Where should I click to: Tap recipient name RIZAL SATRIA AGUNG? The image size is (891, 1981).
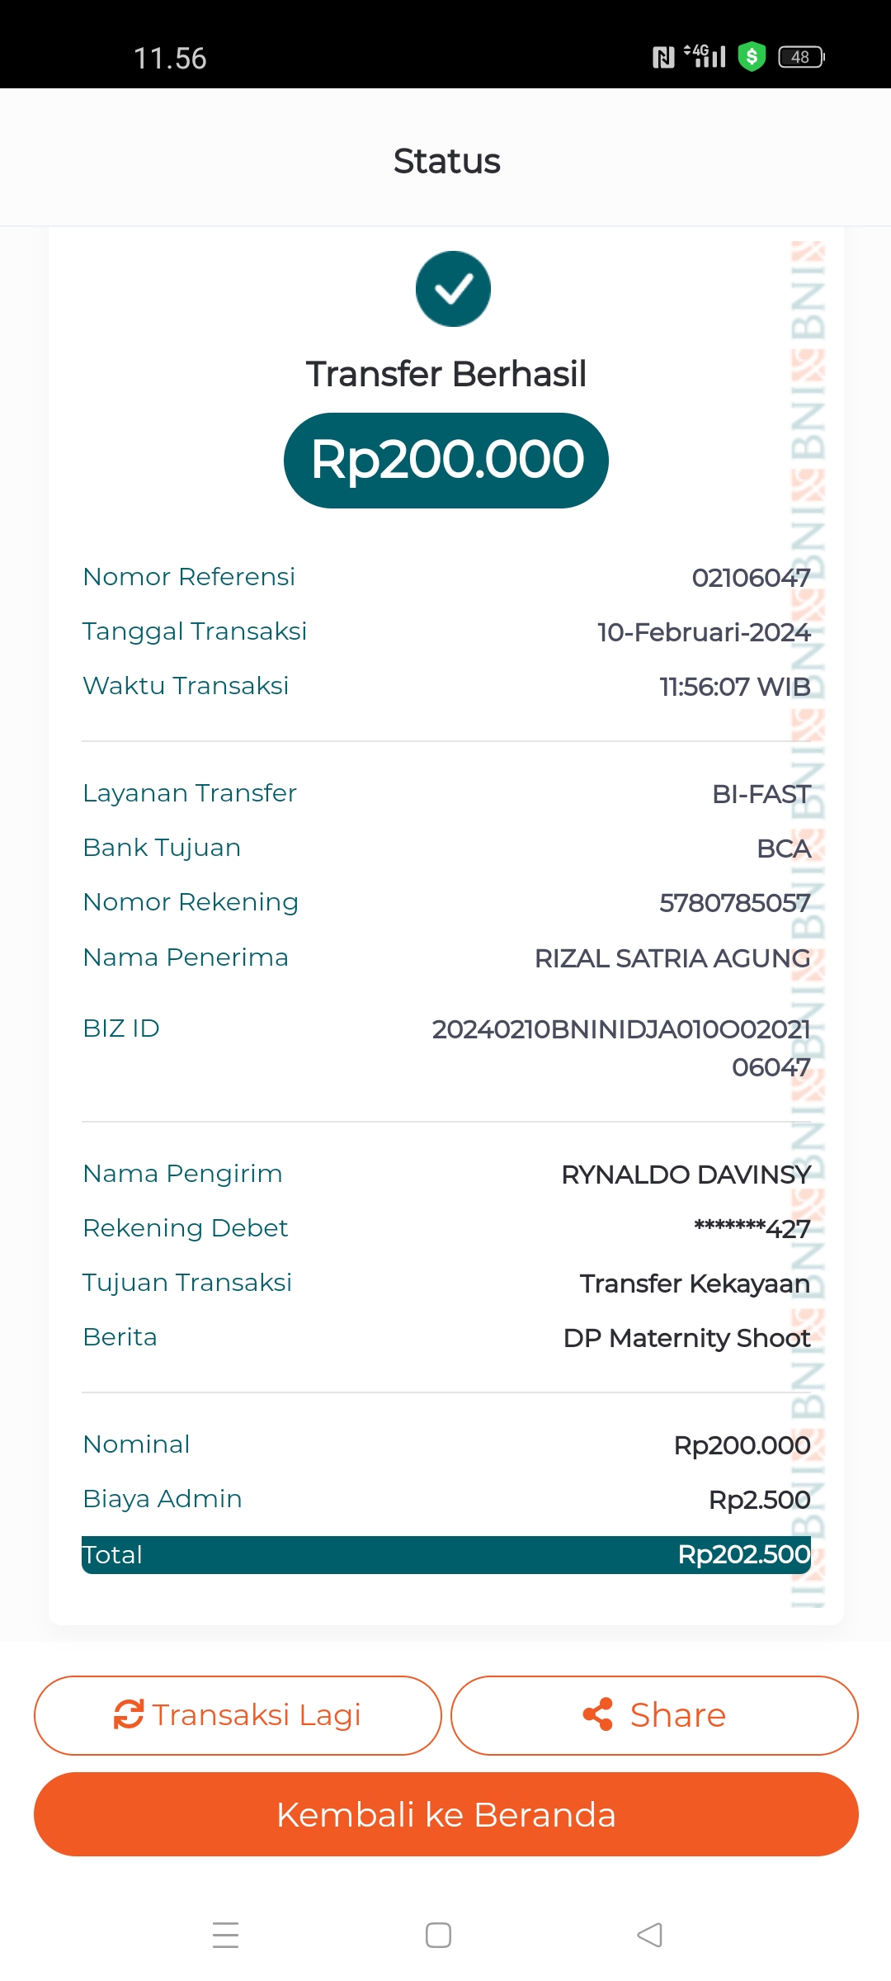click(672, 958)
